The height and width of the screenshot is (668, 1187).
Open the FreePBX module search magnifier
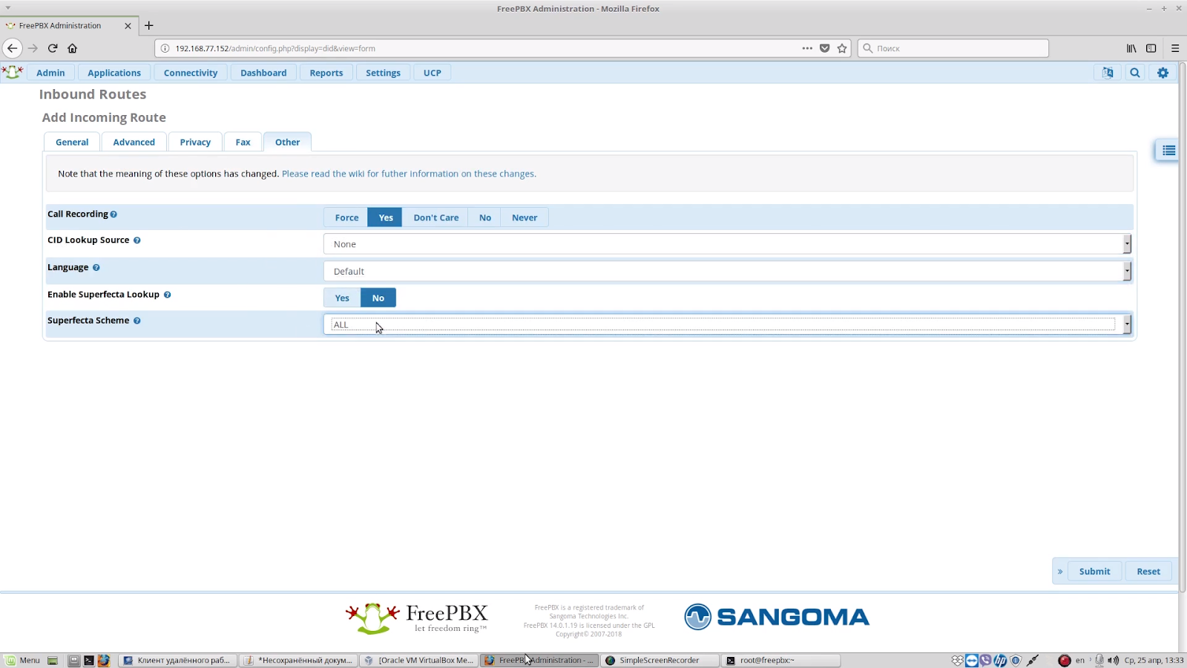(1134, 72)
